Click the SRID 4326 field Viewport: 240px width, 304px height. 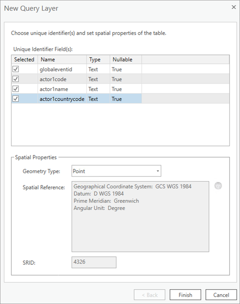(x=94, y=262)
